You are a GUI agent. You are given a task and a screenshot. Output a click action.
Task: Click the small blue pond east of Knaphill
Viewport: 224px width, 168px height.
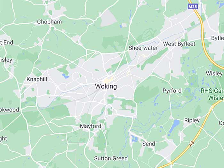tap(66, 76)
